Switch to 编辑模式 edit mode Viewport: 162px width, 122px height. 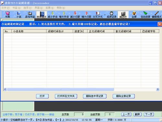coord(156,15)
